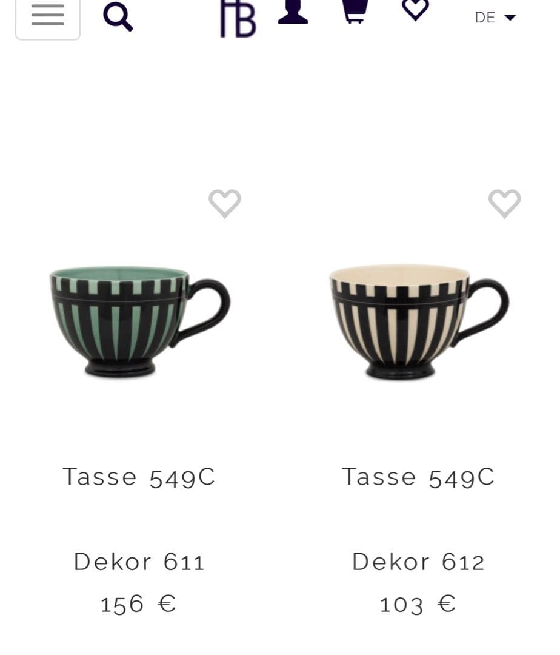The width and height of the screenshot is (560, 655).
Task: Go to the HB logo homepage
Action: 238,18
